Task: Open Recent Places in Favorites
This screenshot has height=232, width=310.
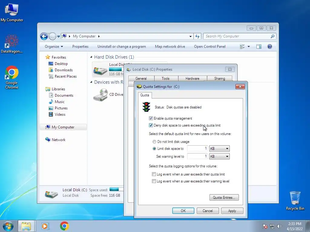Action: click(x=63, y=76)
